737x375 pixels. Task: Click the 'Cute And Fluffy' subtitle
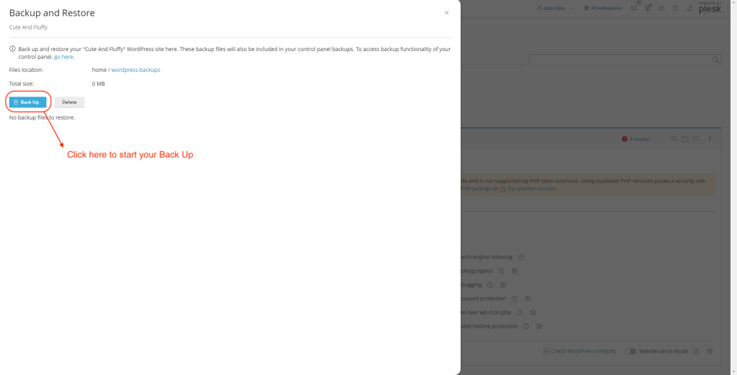pyautogui.click(x=28, y=27)
